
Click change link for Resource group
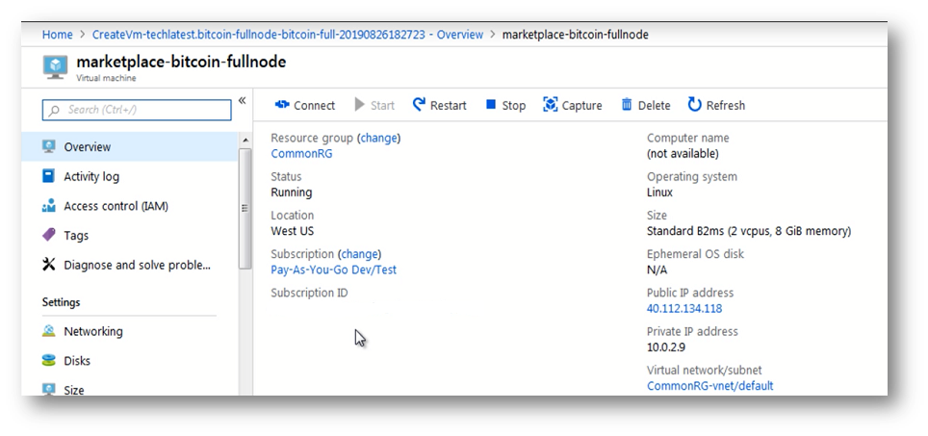coord(378,138)
